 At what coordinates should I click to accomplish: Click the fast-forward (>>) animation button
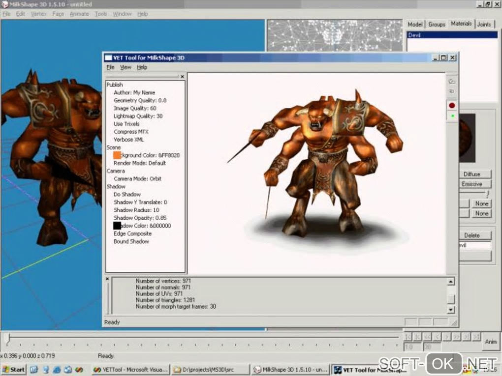[x=457, y=337]
